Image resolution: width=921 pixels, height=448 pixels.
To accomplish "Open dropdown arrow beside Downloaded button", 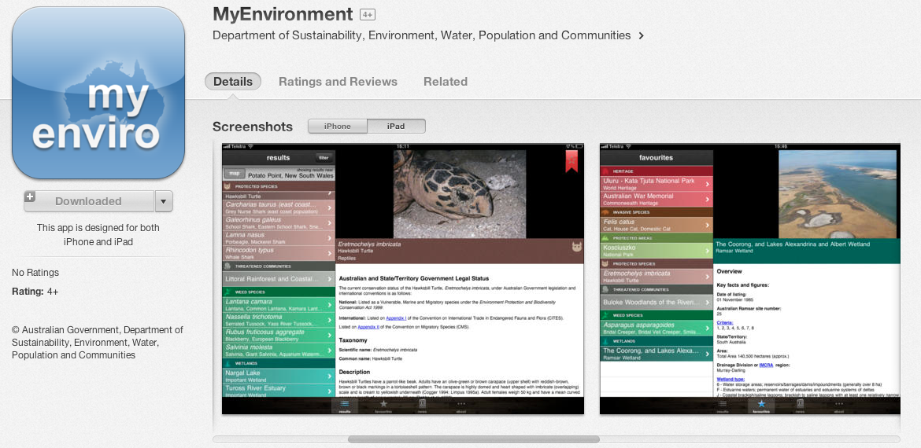I will [x=164, y=201].
